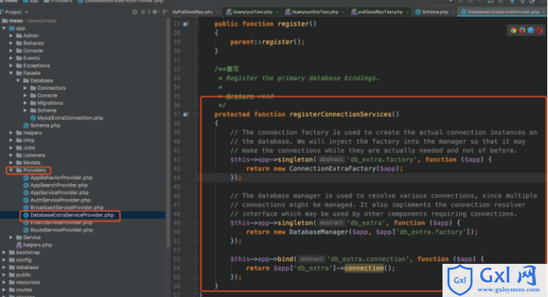Image resolution: width=548 pixels, height=297 pixels.
Task: Expand the config folder
Action: tap(4, 260)
